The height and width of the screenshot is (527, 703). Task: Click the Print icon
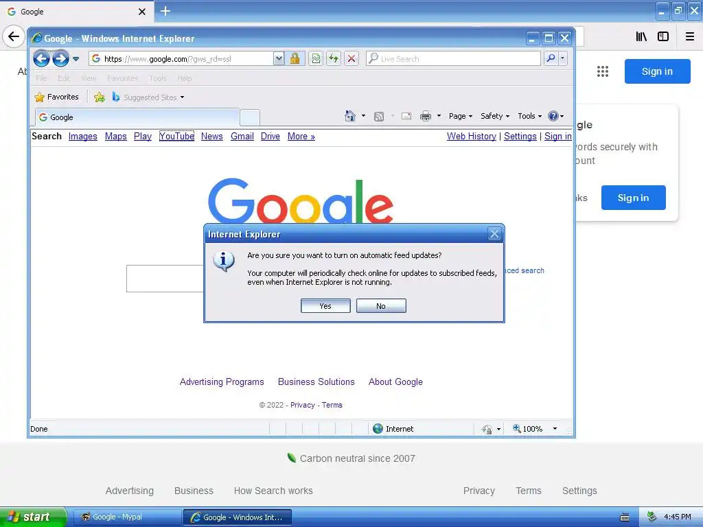coord(426,117)
